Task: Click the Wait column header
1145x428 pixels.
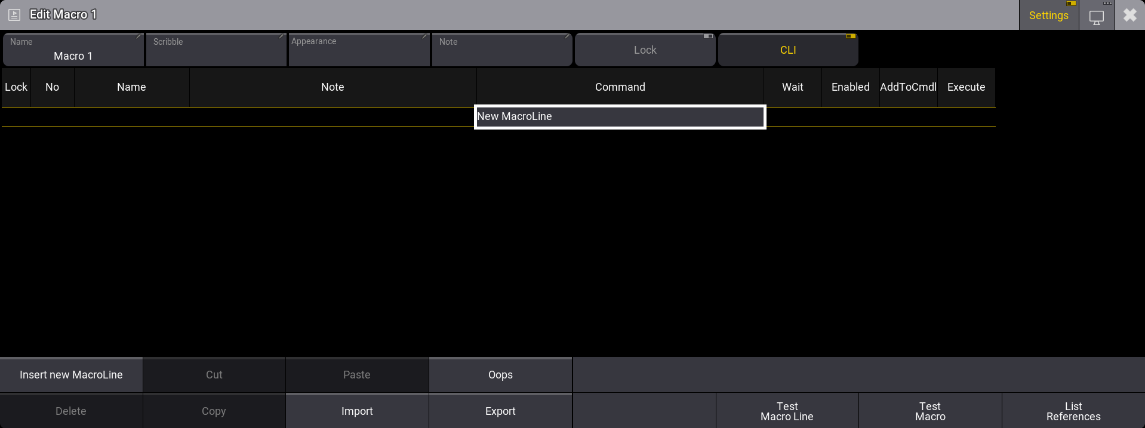Action: [792, 87]
